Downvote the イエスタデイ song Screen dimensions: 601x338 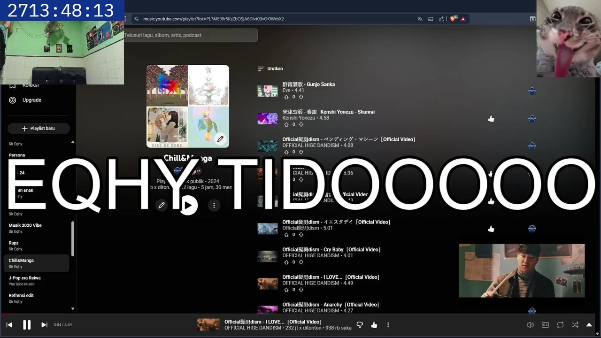click(301, 235)
